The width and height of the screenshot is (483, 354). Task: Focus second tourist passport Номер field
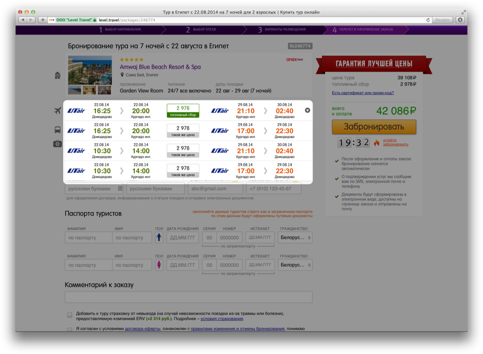229,265
